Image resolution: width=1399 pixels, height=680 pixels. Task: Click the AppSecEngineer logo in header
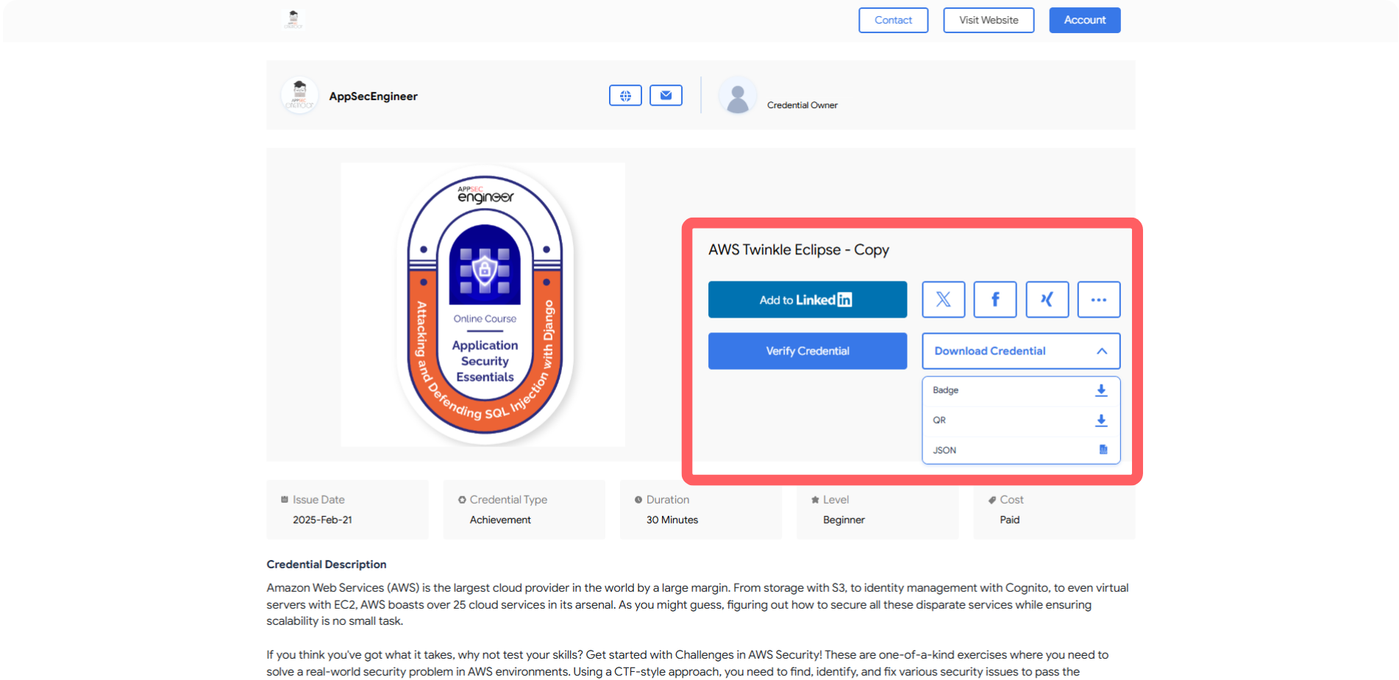click(x=293, y=20)
